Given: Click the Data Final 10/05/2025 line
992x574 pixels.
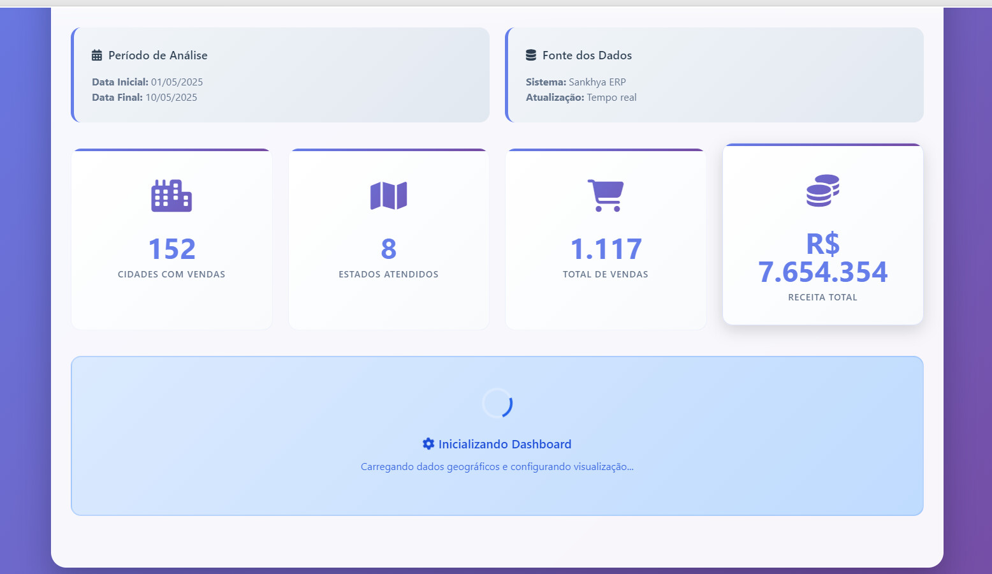Looking at the screenshot, I should coord(145,98).
